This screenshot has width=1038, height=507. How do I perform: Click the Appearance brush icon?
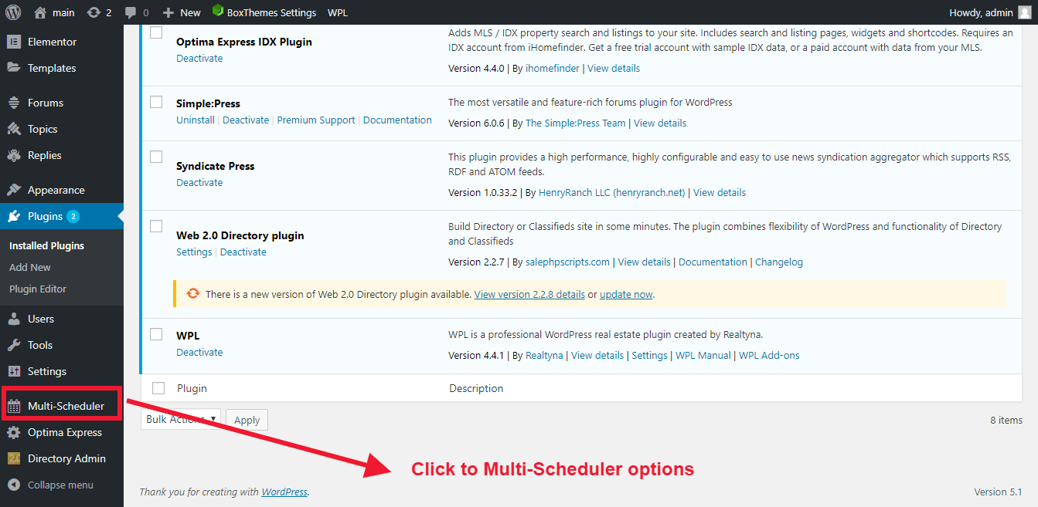point(14,190)
